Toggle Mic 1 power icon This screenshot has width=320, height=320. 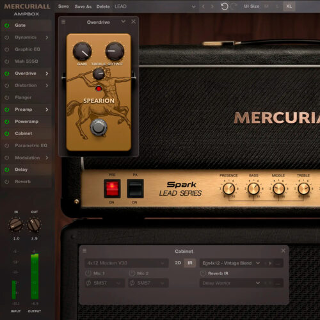(x=88, y=273)
